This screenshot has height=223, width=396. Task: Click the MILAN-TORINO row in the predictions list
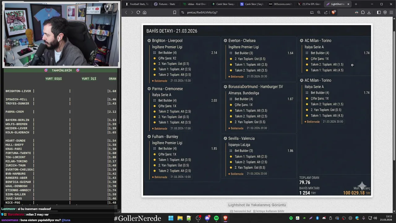(61, 161)
